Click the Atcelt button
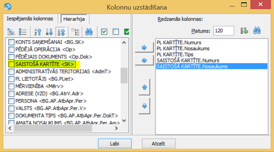The height and width of the screenshot is (152, 274). (x=158, y=144)
